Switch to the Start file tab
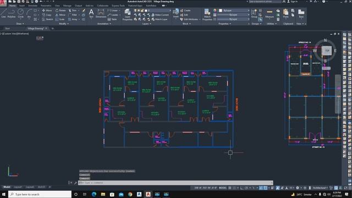Image resolution: width=352 pixels, height=198 pixels. click(x=7, y=29)
